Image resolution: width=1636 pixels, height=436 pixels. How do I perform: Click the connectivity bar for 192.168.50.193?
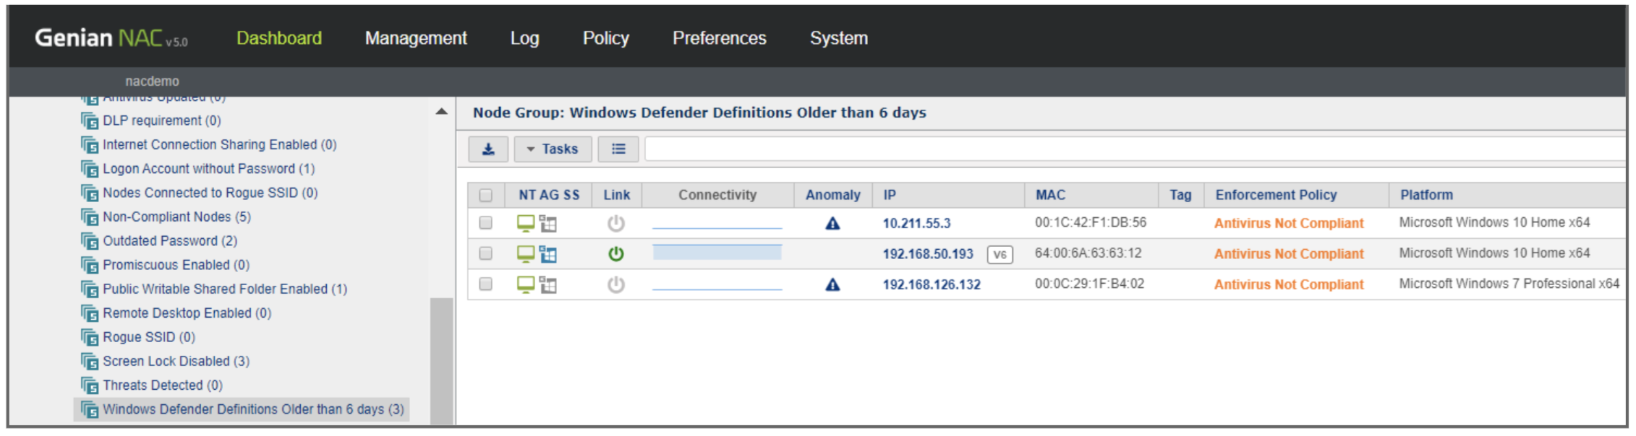pos(717,253)
